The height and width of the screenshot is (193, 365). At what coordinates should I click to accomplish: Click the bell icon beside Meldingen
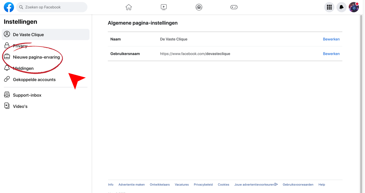(x=7, y=68)
